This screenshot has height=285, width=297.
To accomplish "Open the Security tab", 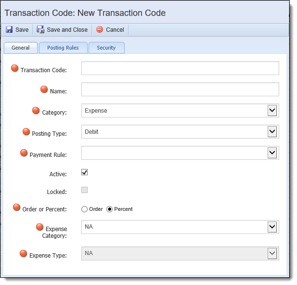I will 106,48.
